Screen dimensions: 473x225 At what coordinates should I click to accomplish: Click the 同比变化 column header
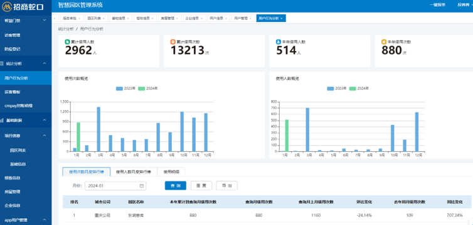click(x=455, y=202)
